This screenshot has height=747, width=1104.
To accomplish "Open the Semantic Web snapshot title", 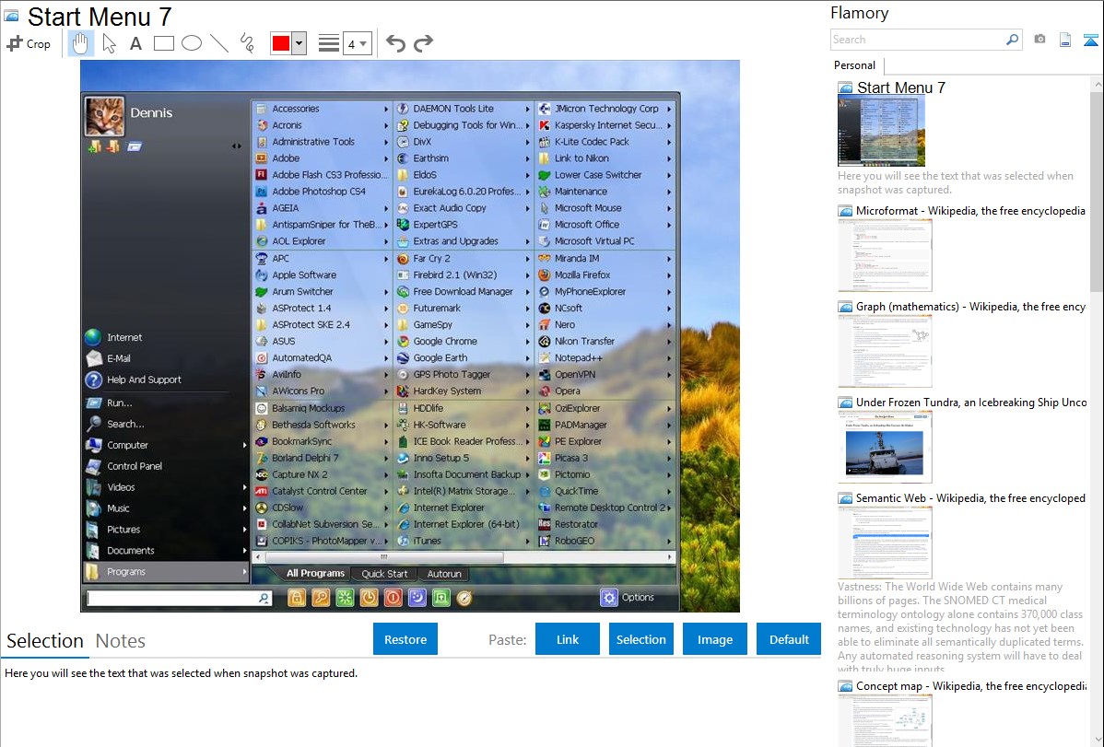I will (970, 497).
